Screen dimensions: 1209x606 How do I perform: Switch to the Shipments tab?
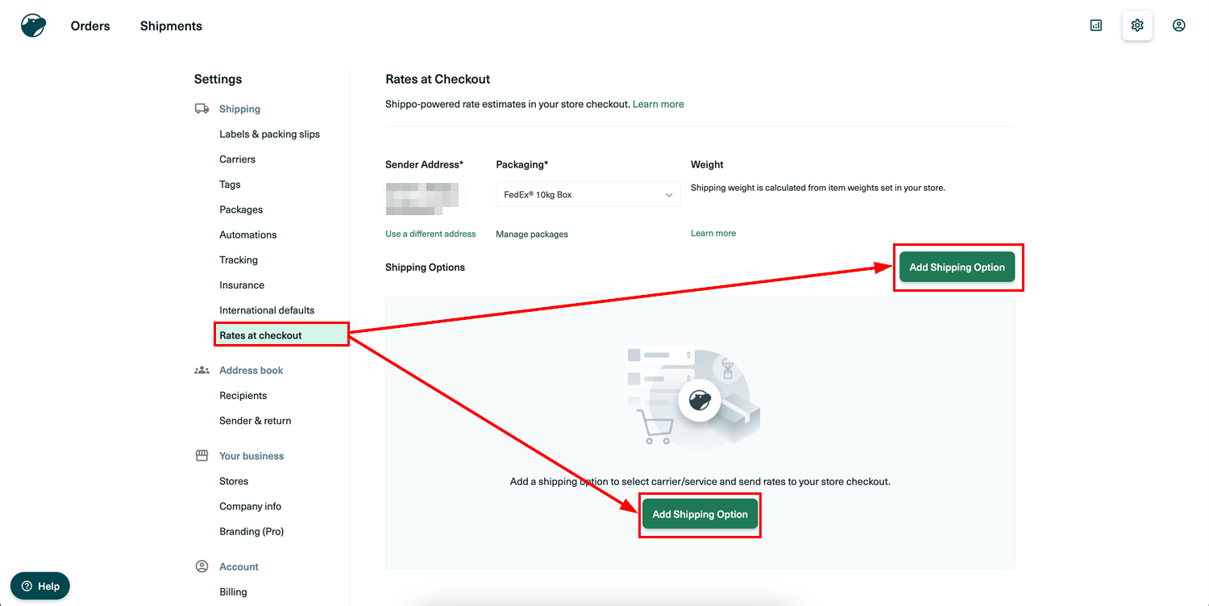171,26
